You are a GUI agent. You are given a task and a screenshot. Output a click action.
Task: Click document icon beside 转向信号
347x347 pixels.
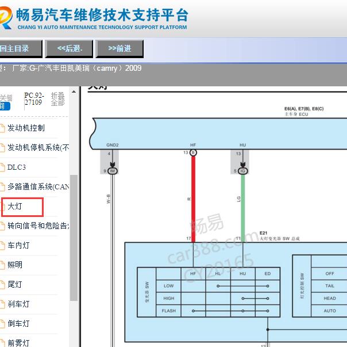tap(2, 226)
